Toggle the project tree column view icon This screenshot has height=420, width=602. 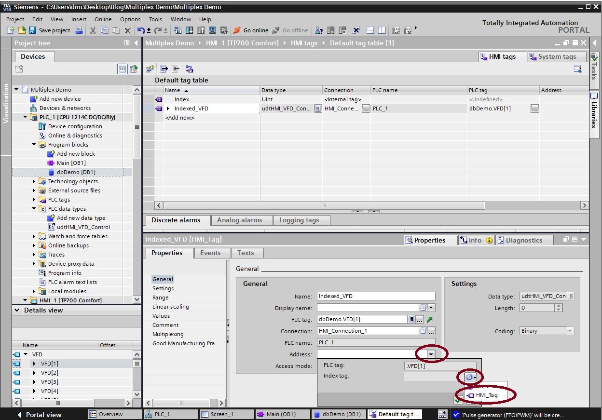(x=127, y=43)
